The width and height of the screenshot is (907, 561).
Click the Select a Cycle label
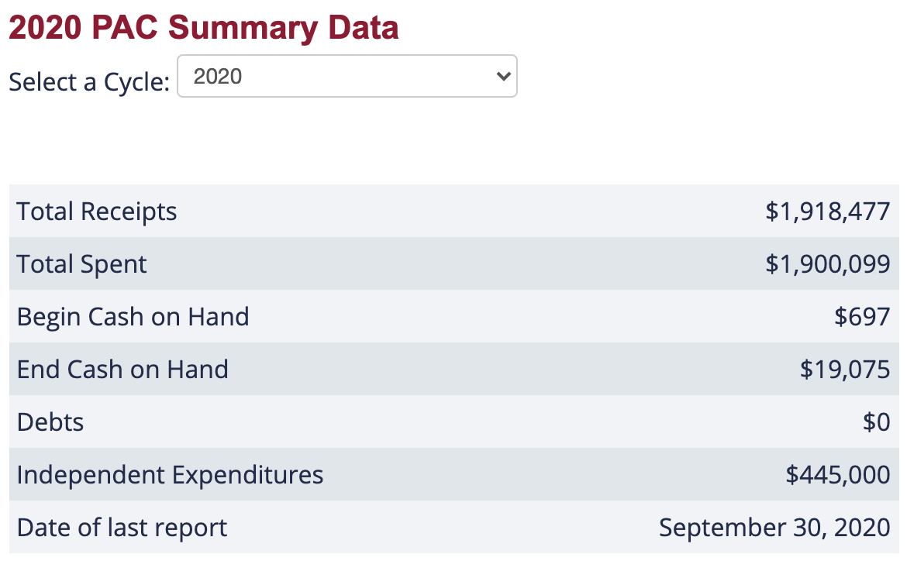click(89, 81)
